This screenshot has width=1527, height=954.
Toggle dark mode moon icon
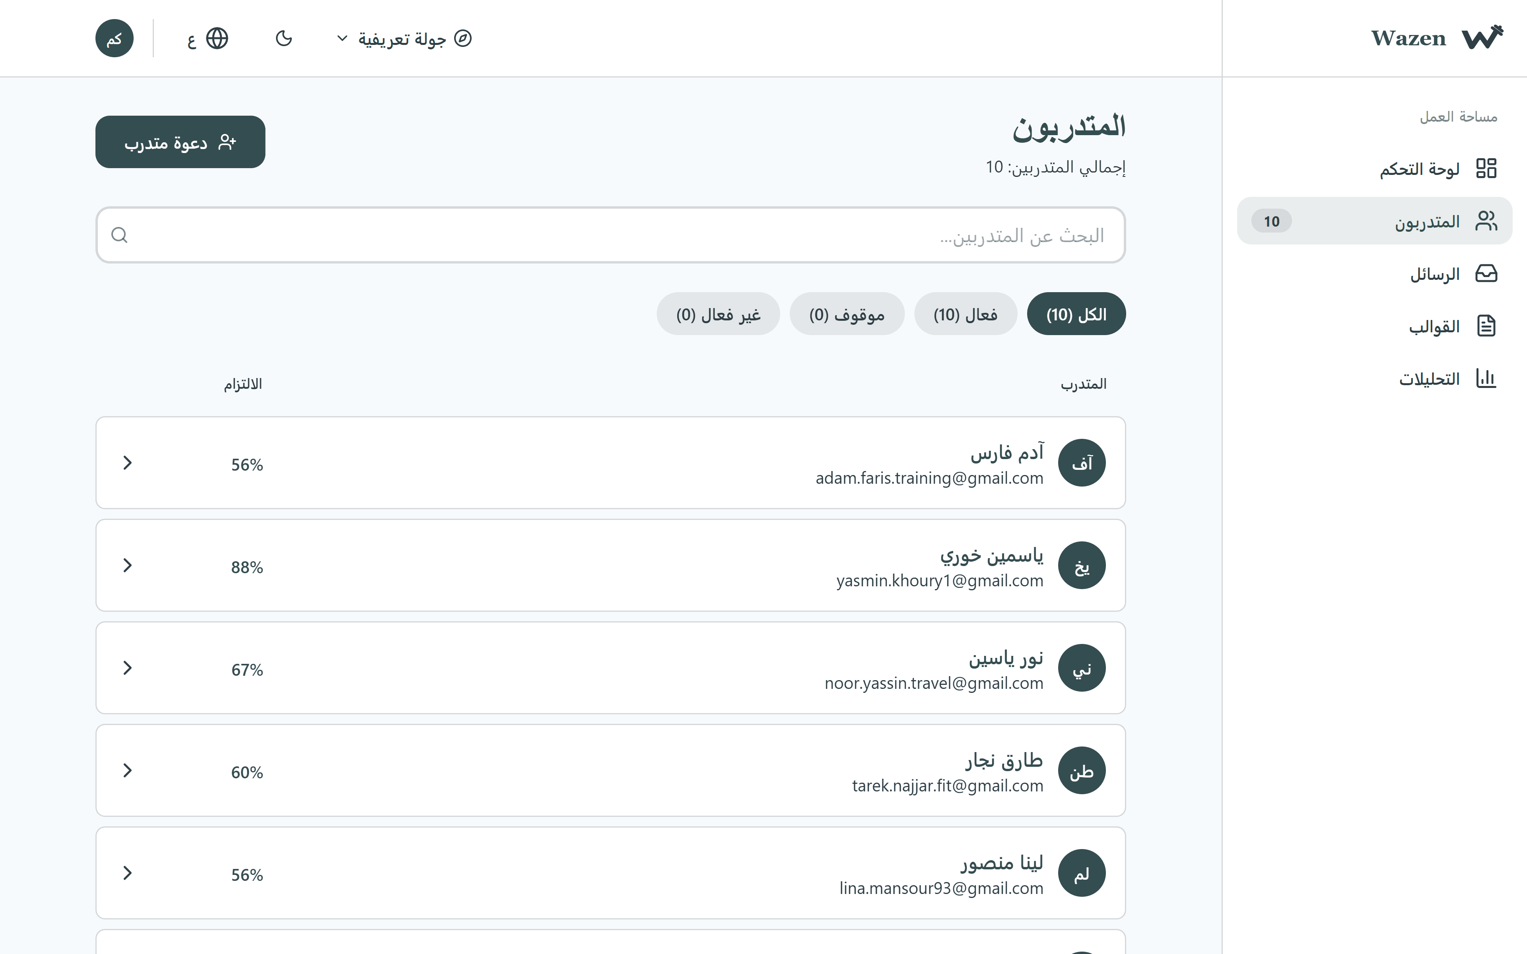point(284,39)
